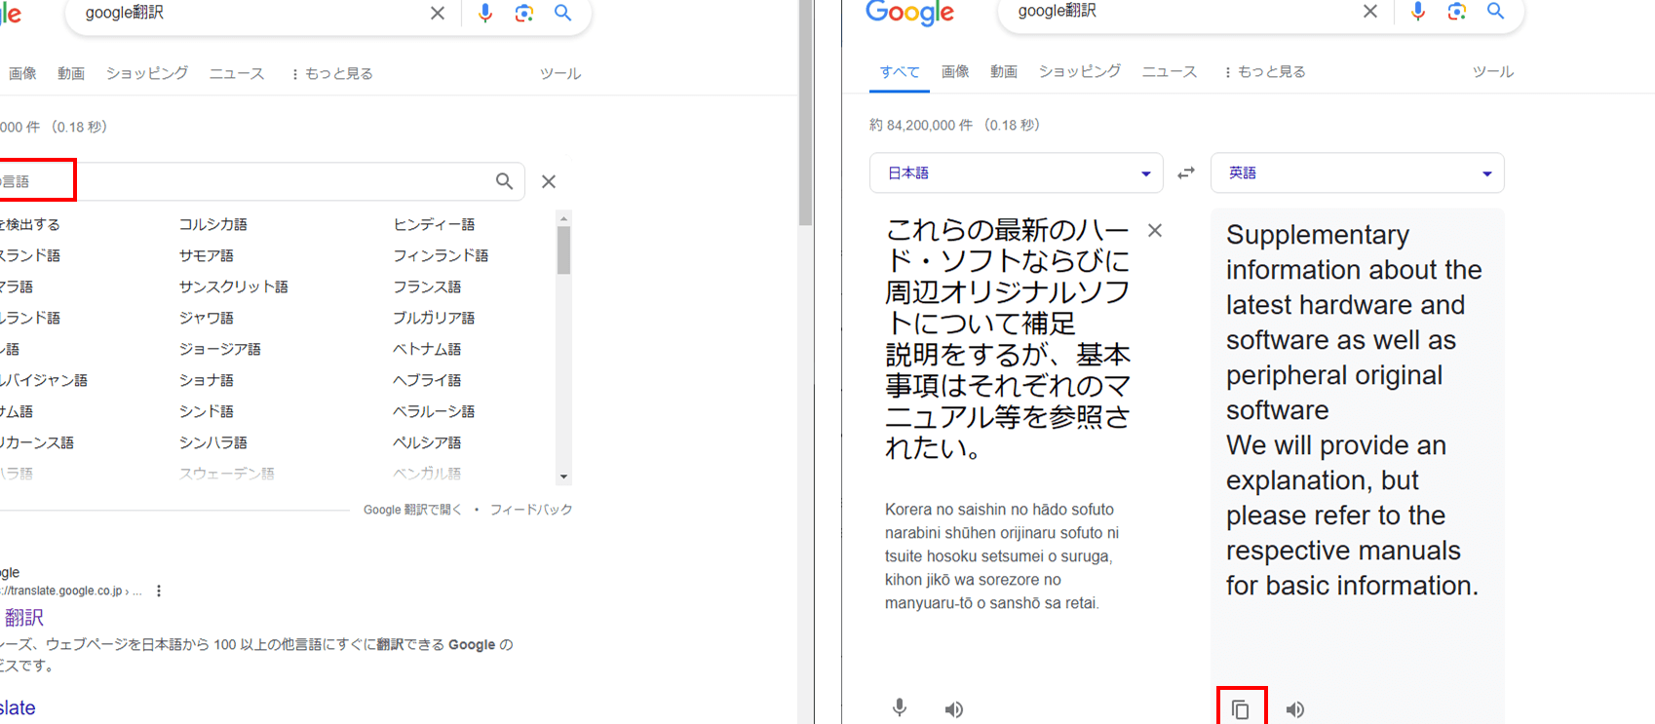1655x724 pixels.
Task: Open Google Lens search in right window
Action: 1457,11
